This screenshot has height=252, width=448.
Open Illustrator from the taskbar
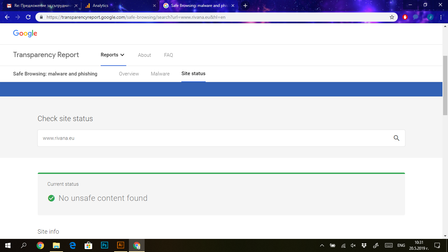121,245
